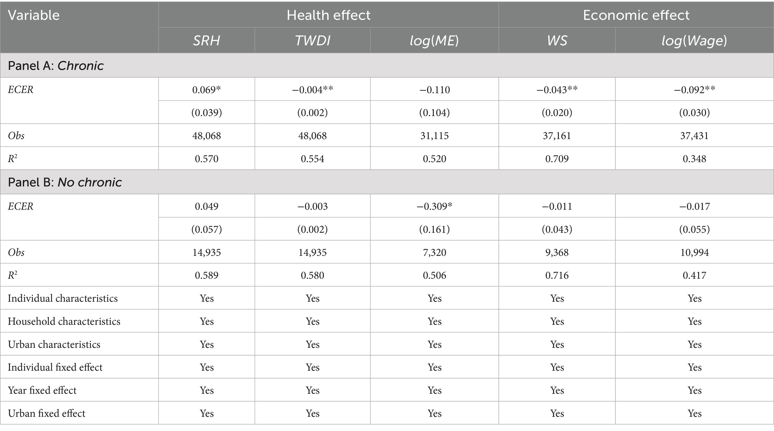This screenshot has height=431, width=774.
Task: Click the "Health effect" column group header
Action: [x=328, y=15]
